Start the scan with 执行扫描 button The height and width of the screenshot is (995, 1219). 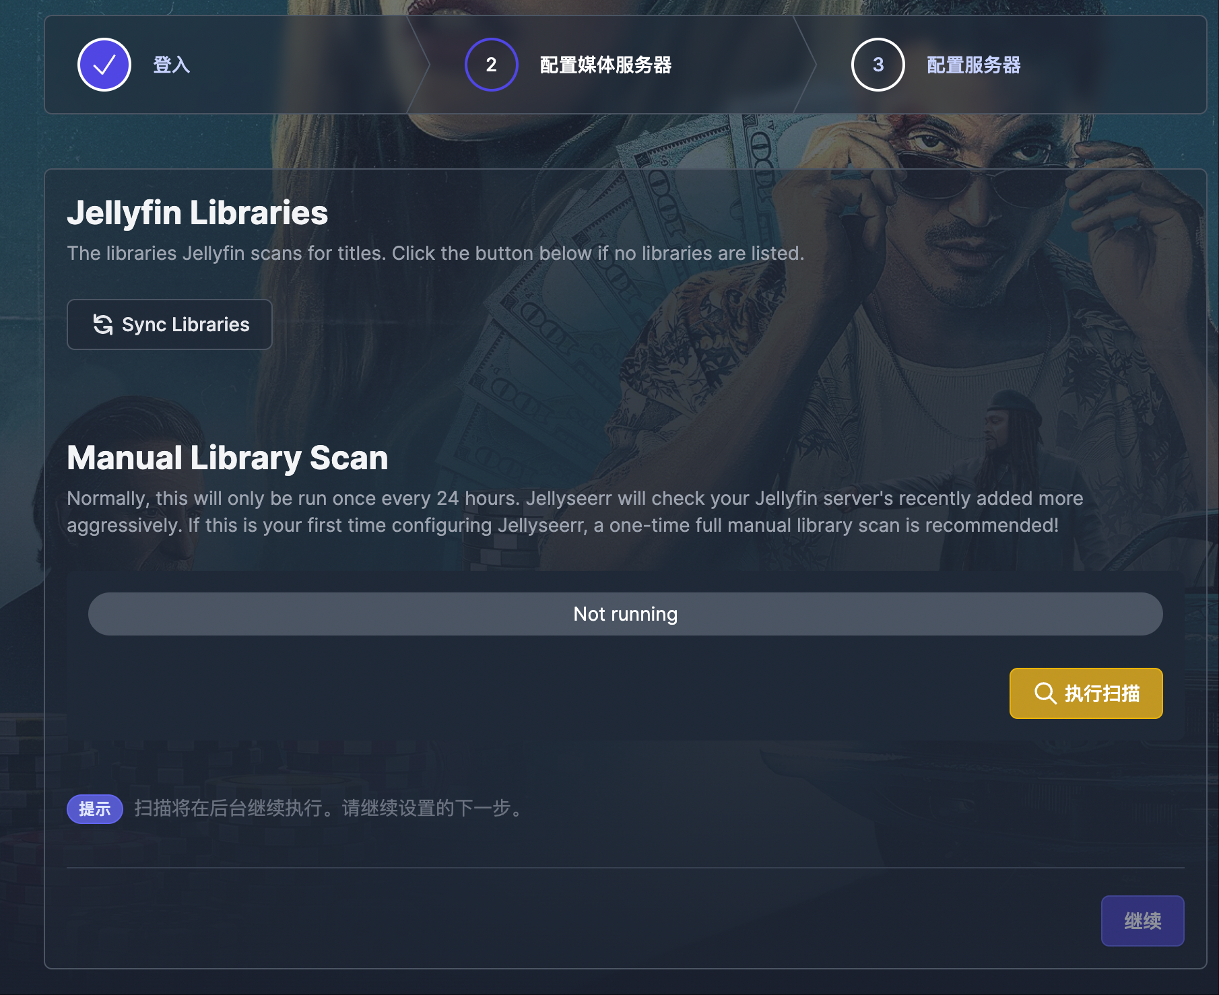pyautogui.click(x=1086, y=693)
